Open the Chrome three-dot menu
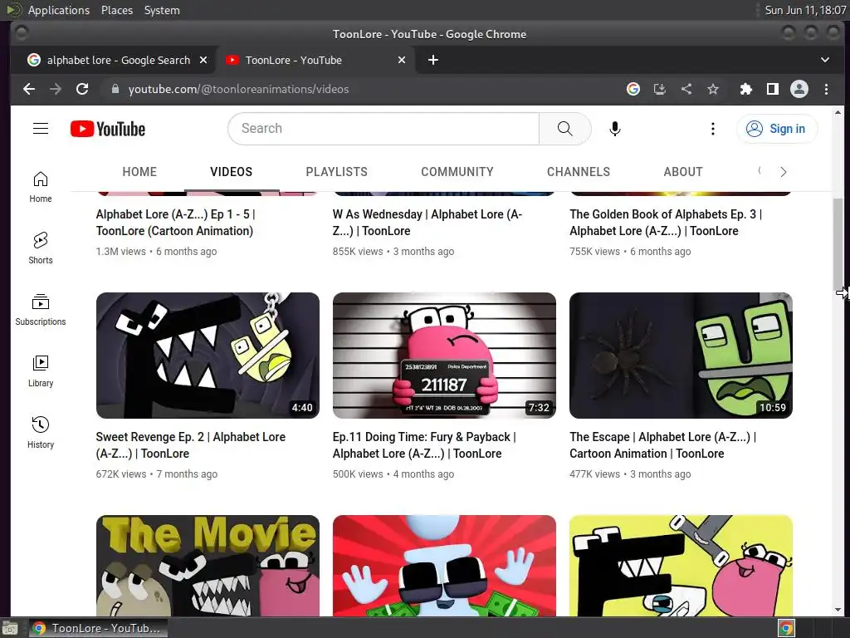Image resolution: width=850 pixels, height=638 pixels. [x=826, y=89]
